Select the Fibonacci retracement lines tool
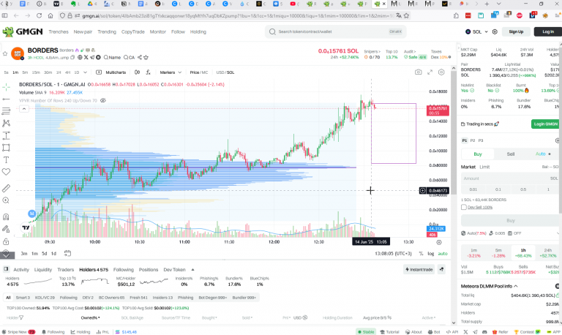 click(x=6, y=111)
